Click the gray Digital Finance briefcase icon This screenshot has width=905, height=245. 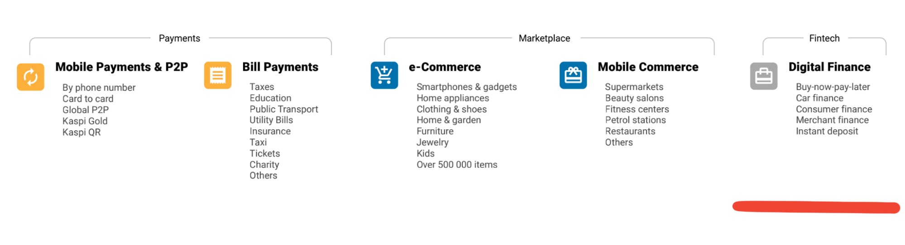[x=764, y=76]
